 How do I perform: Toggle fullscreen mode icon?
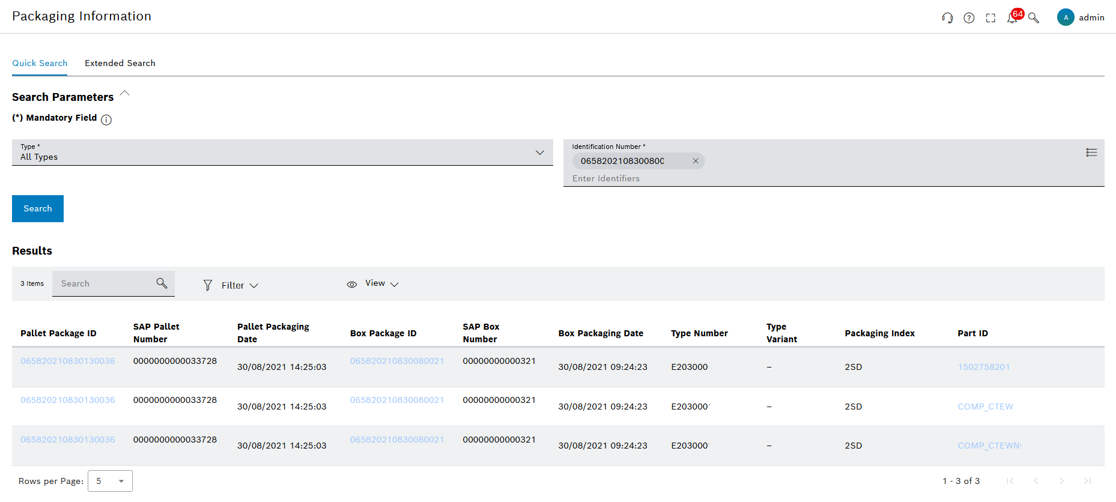pos(990,18)
